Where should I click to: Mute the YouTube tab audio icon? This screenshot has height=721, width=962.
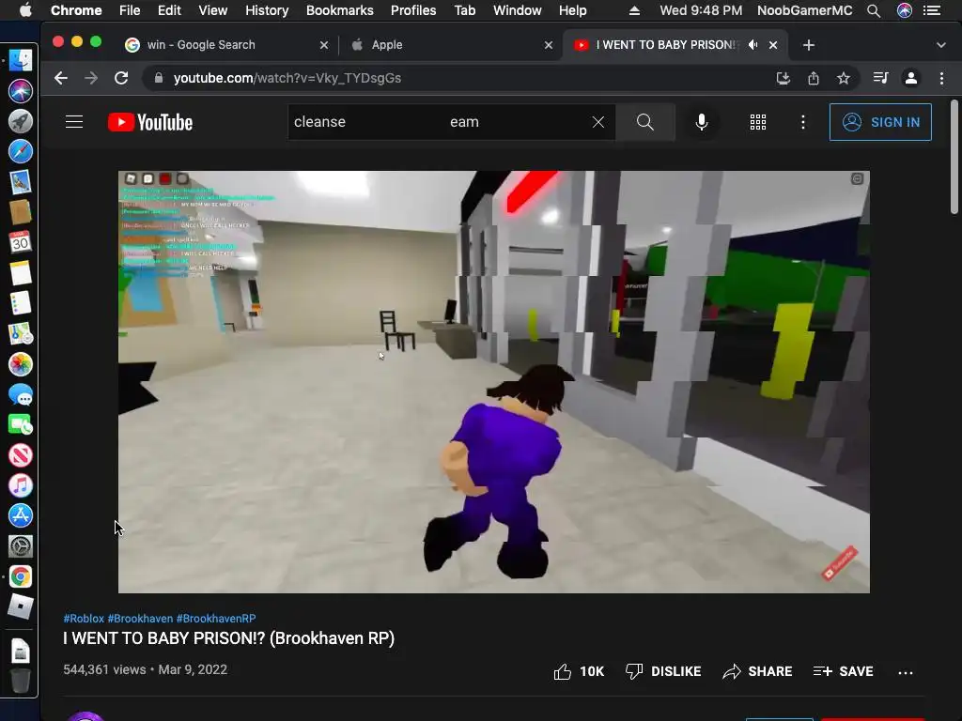coord(753,45)
